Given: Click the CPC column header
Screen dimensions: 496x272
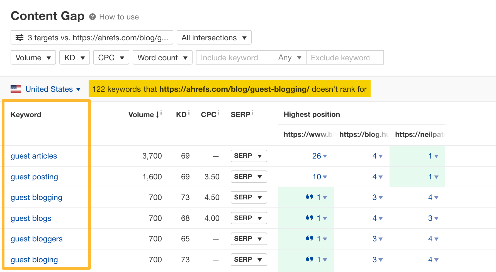Looking at the screenshot, I should click(208, 115).
